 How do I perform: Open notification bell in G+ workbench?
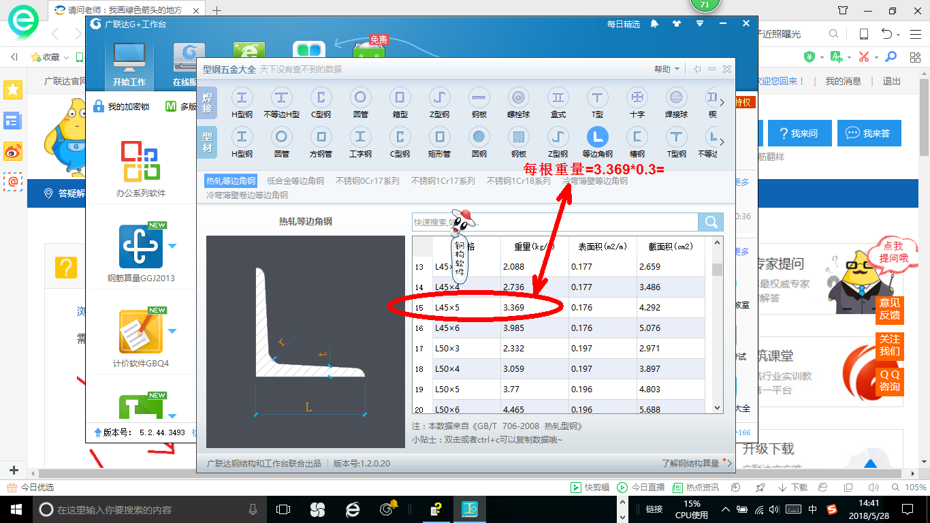(x=655, y=24)
